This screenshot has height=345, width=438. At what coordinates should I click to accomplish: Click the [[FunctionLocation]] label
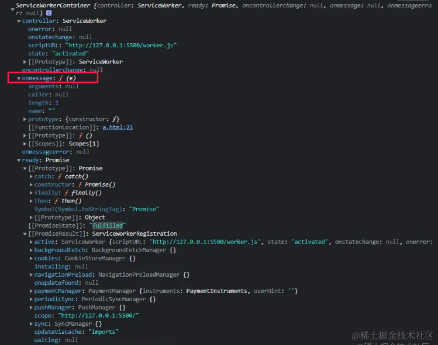click(63, 127)
